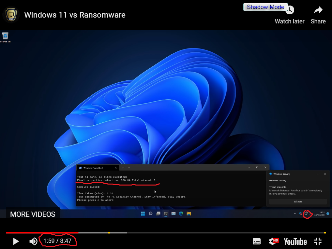Screen dimensions: 332x249
Task: Open the clock showing 25/10/2021
Action: (x=319, y=214)
